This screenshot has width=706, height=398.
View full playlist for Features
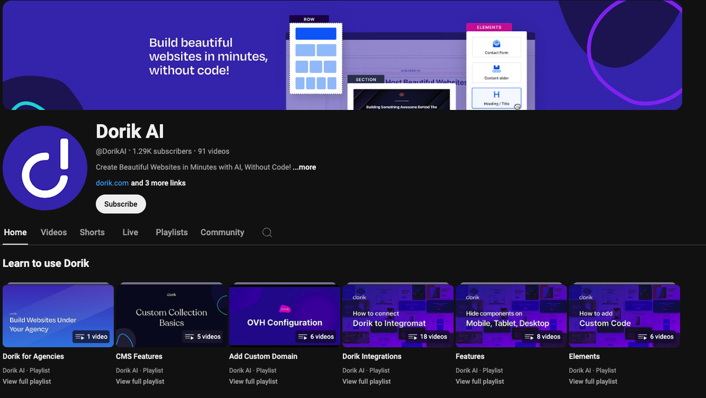click(480, 382)
